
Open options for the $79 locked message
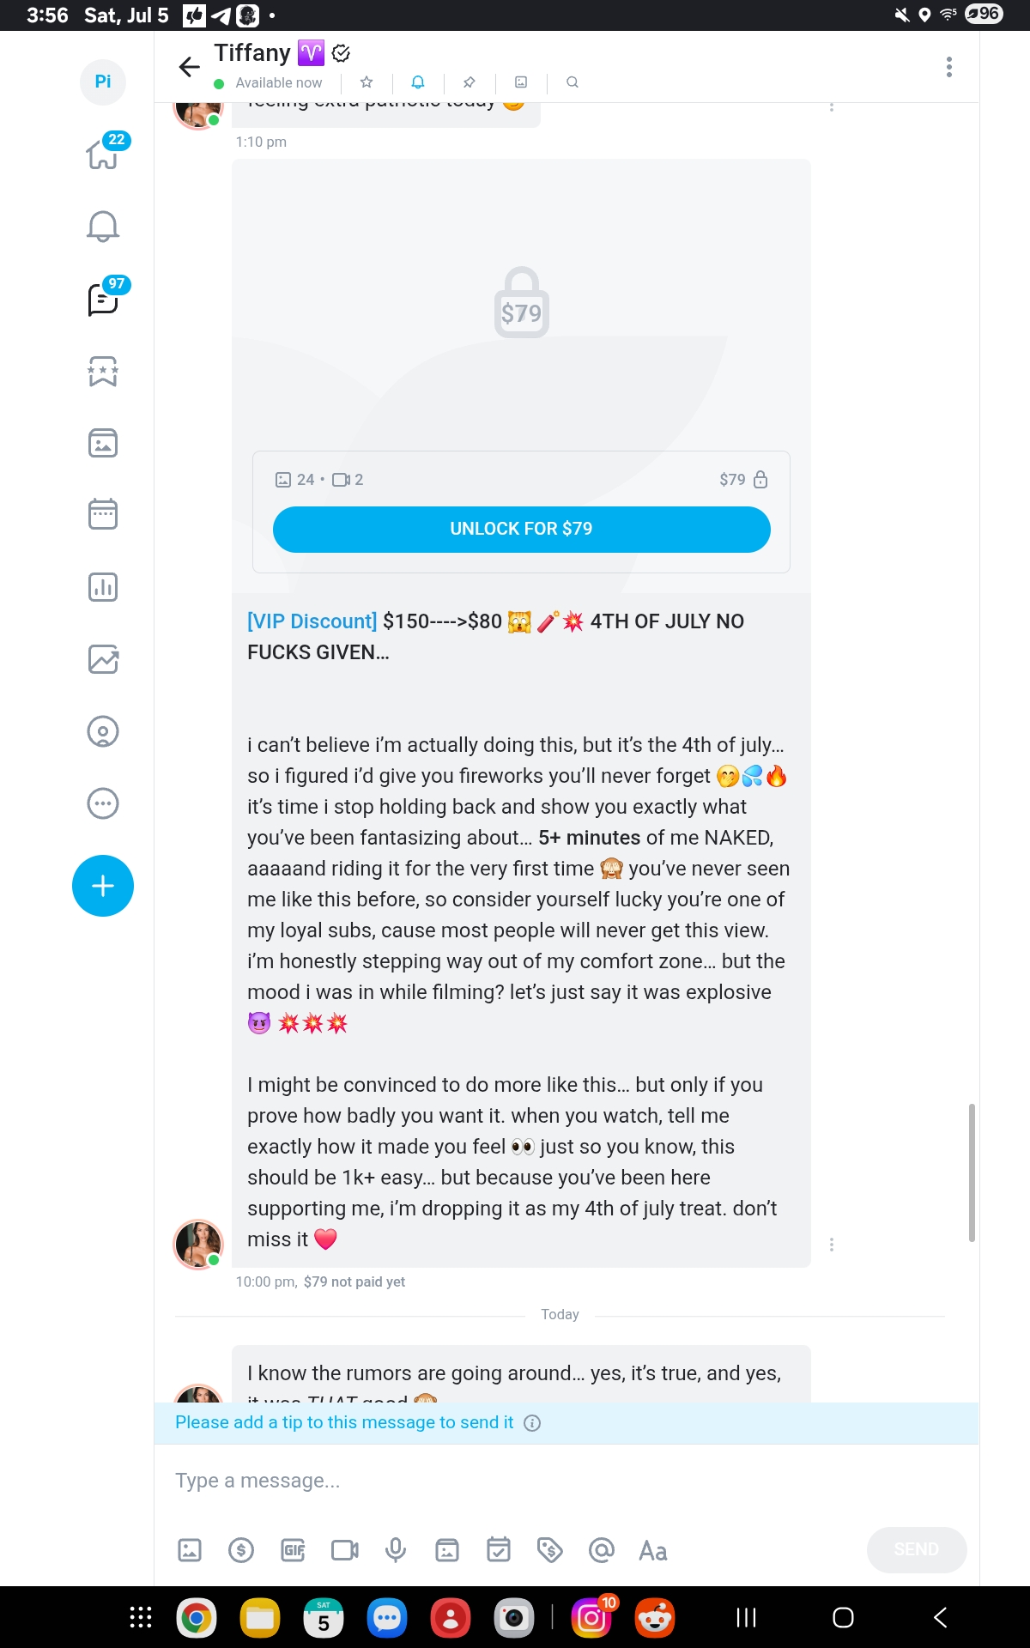[831, 1245]
